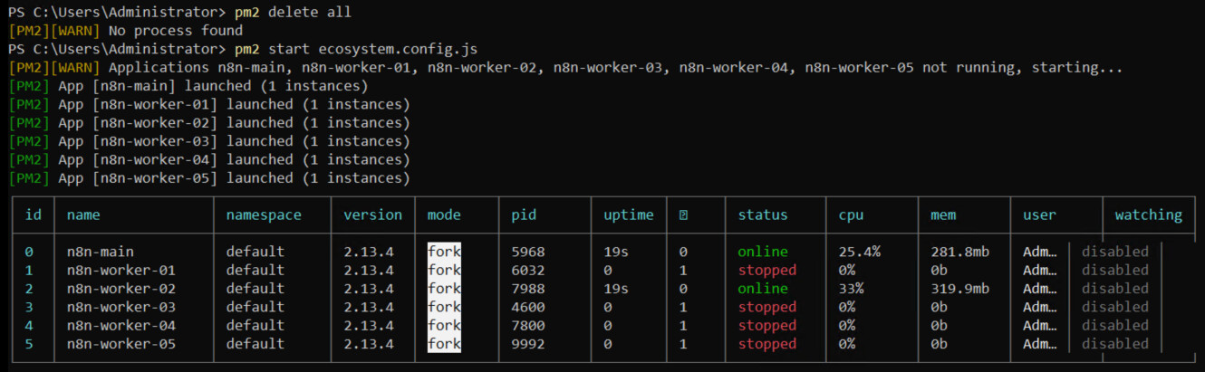Click 'App [n8n-worker-04] launched' log line
The height and width of the screenshot is (372, 1205).
point(207,160)
